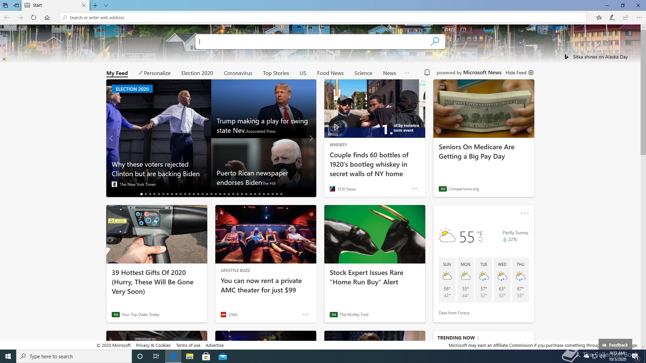Image resolution: width=646 pixels, height=363 pixels.
Task: Refresh the current page
Action: [34, 17]
